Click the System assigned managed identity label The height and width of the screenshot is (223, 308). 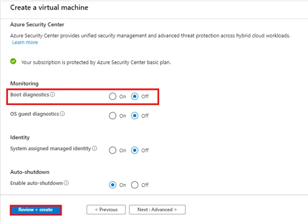pos(50,149)
